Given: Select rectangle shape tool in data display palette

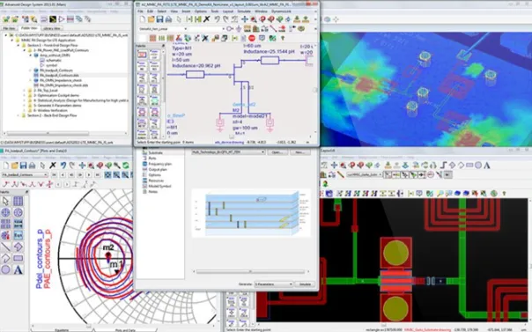Looking at the screenshot, I should tap(18, 258).
